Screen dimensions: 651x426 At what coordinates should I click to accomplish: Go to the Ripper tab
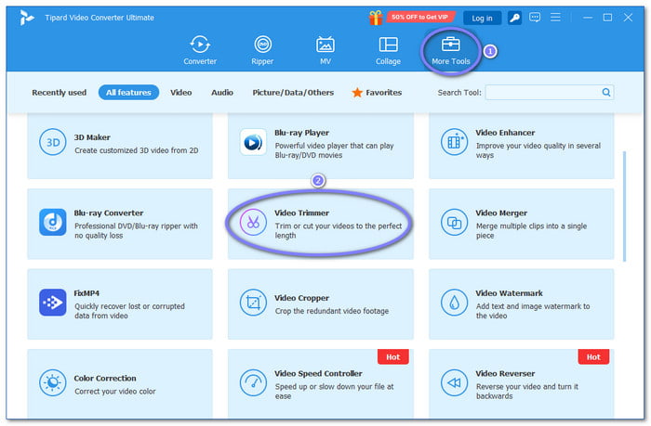tap(263, 49)
